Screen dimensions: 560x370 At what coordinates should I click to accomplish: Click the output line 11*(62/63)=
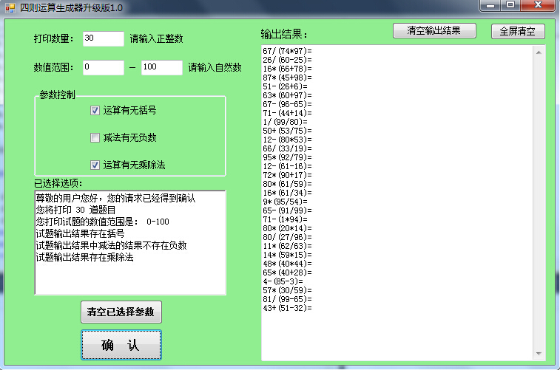(x=287, y=247)
